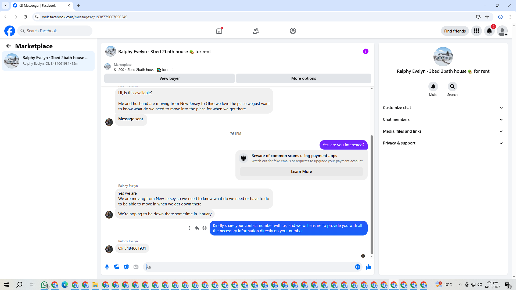Open the GIF picker icon

click(x=136, y=267)
